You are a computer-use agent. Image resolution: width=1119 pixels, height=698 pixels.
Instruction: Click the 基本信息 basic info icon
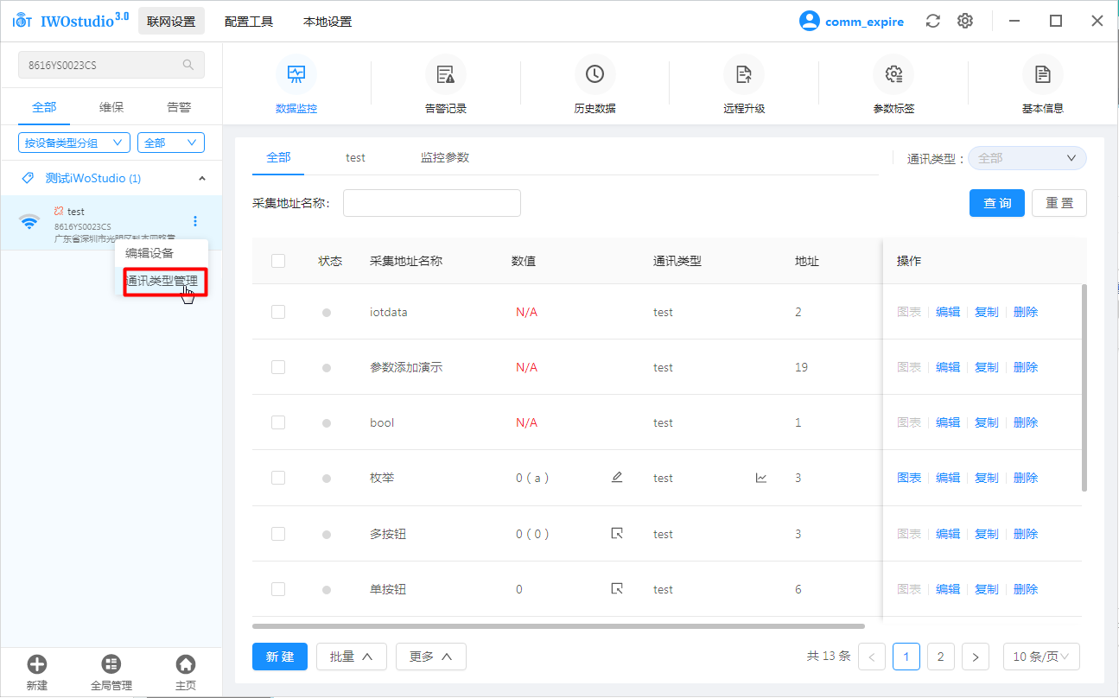coord(1042,75)
